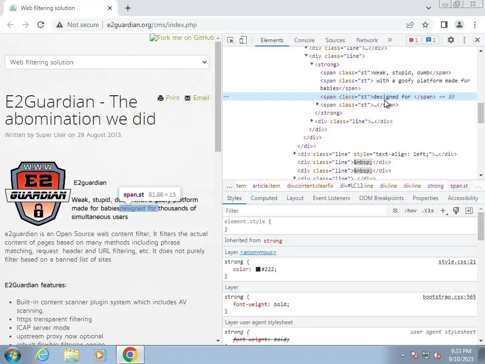
Task: Close the Web filtering solution tab
Action: [110, 8]
